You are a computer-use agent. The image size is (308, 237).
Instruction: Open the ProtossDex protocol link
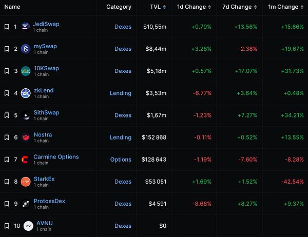click(49, 201)
